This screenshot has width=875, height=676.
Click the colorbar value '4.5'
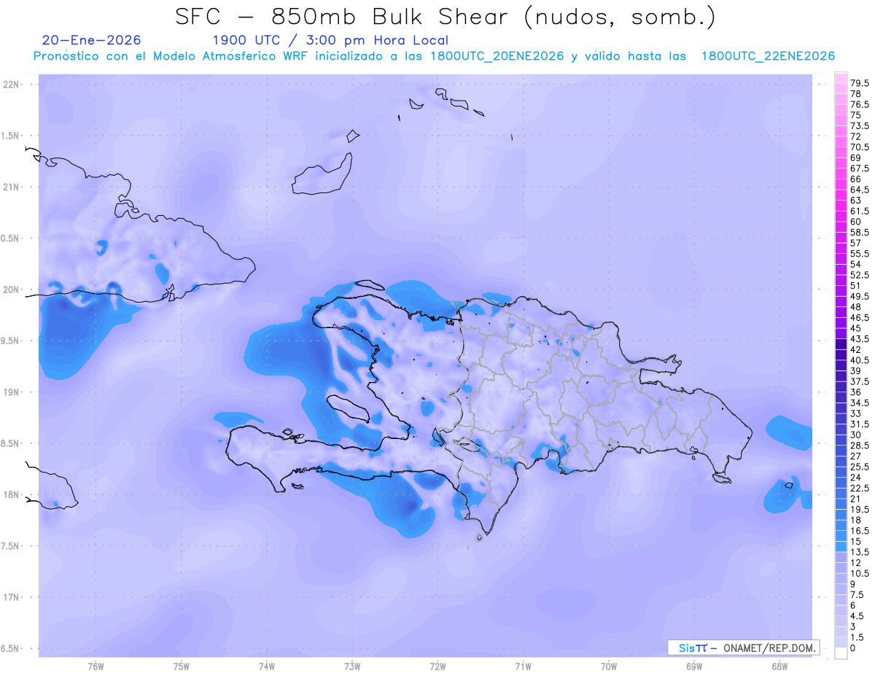tap(857, 616)
